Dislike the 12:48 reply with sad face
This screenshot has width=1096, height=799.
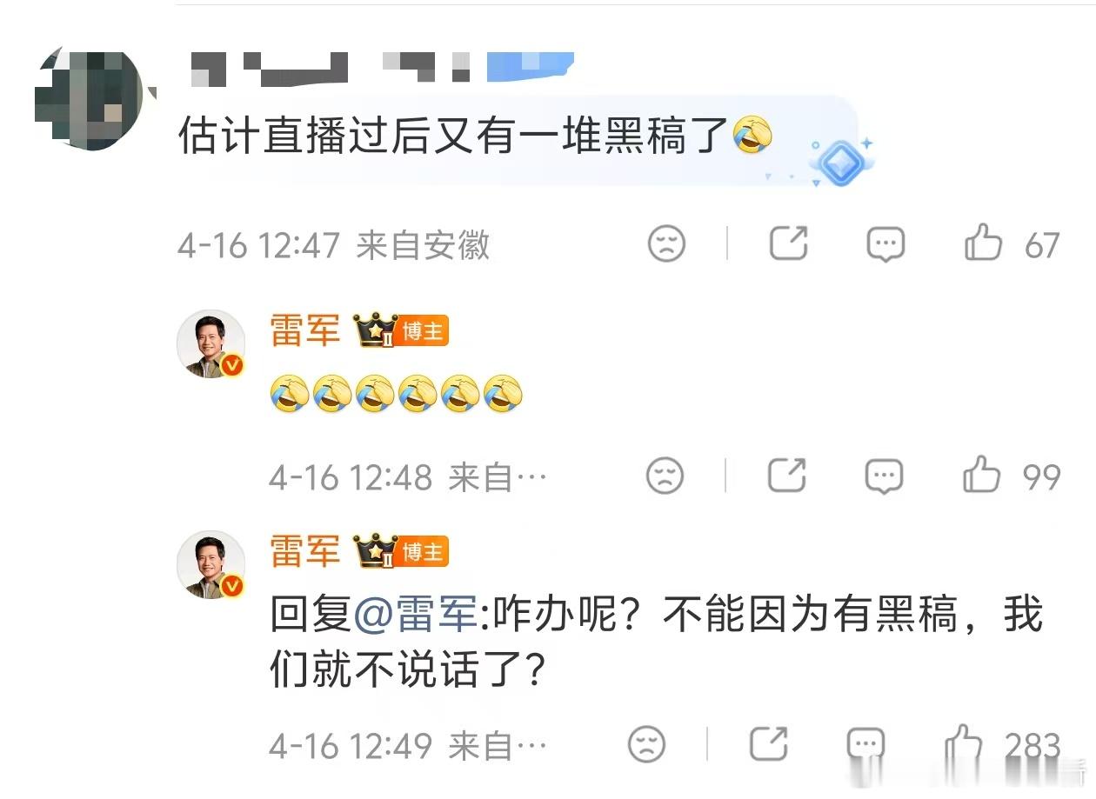point(665,476)
